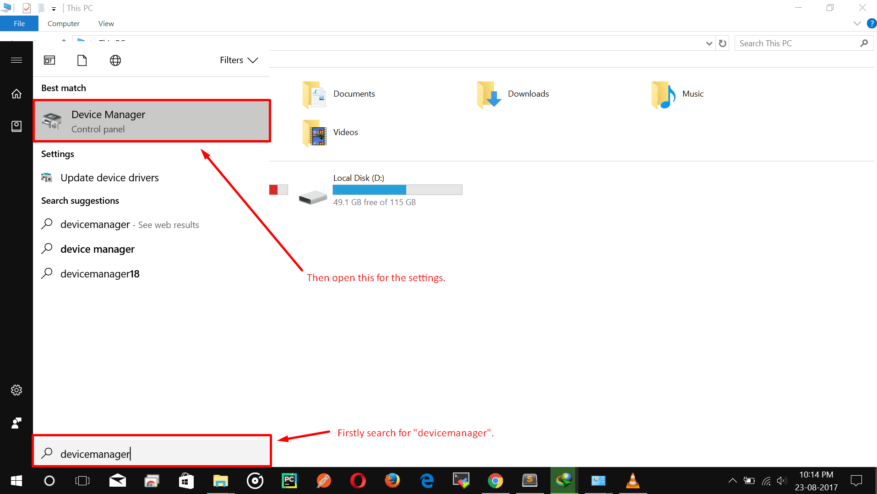This screenshot has width=877, height=494.
Task: Open feedback icon in search sidebar
Action: 16,423
